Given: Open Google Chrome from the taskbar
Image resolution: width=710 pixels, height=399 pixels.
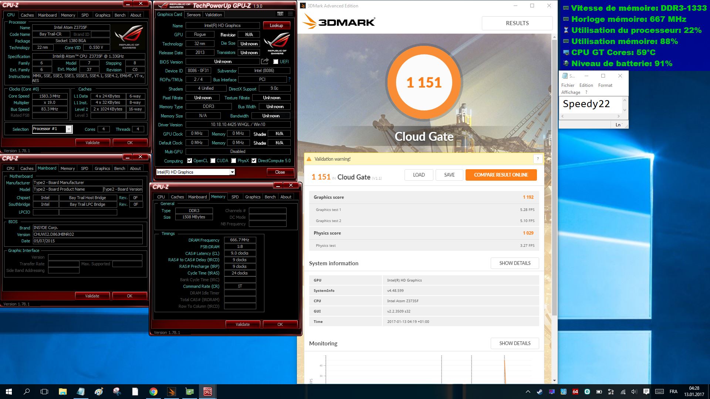Looking at the screenshot, I should tap(153, 392).
